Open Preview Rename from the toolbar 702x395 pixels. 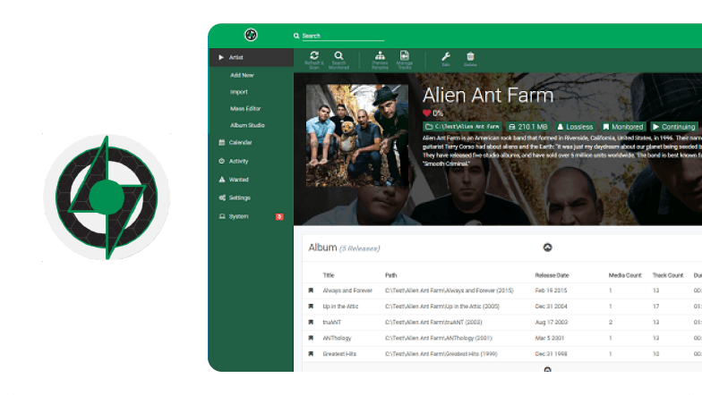click(x=380, y=57)
